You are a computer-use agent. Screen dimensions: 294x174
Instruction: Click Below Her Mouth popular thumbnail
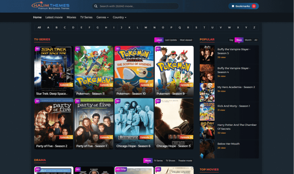click(207, 149)
